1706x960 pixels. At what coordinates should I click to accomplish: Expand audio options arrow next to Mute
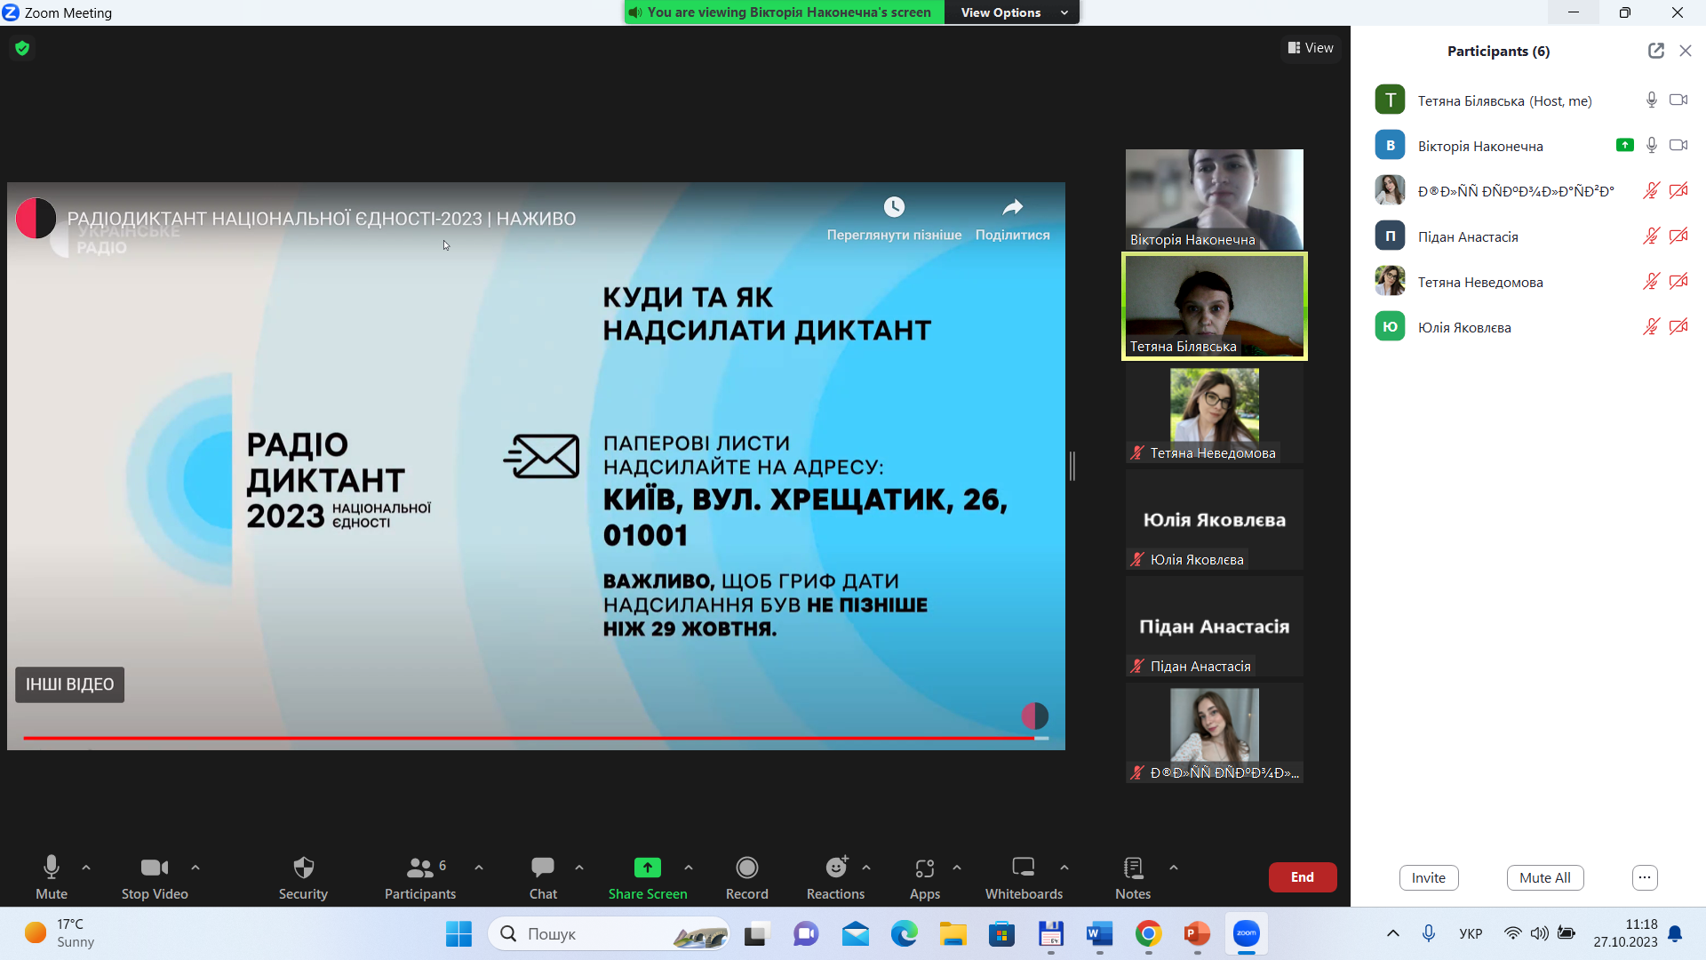tap(86, 868)
